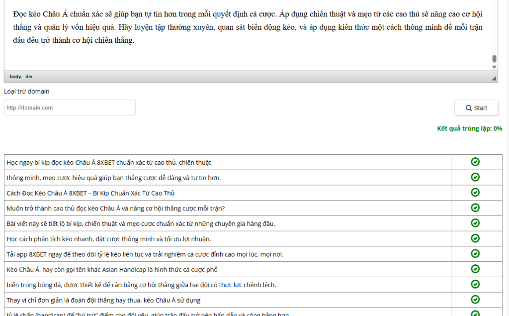Select the checkmark for "Học cách phân tích kèo nhanh"
Image resolution: width=509 pixels, height=316 pixels.
point(476,238)
